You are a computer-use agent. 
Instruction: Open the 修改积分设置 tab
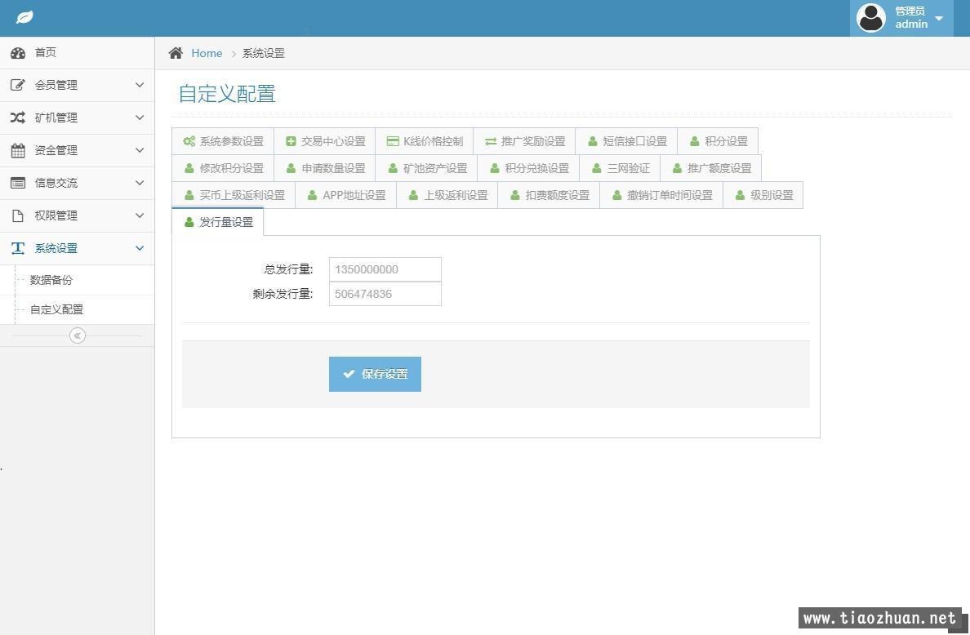point(223,168)
